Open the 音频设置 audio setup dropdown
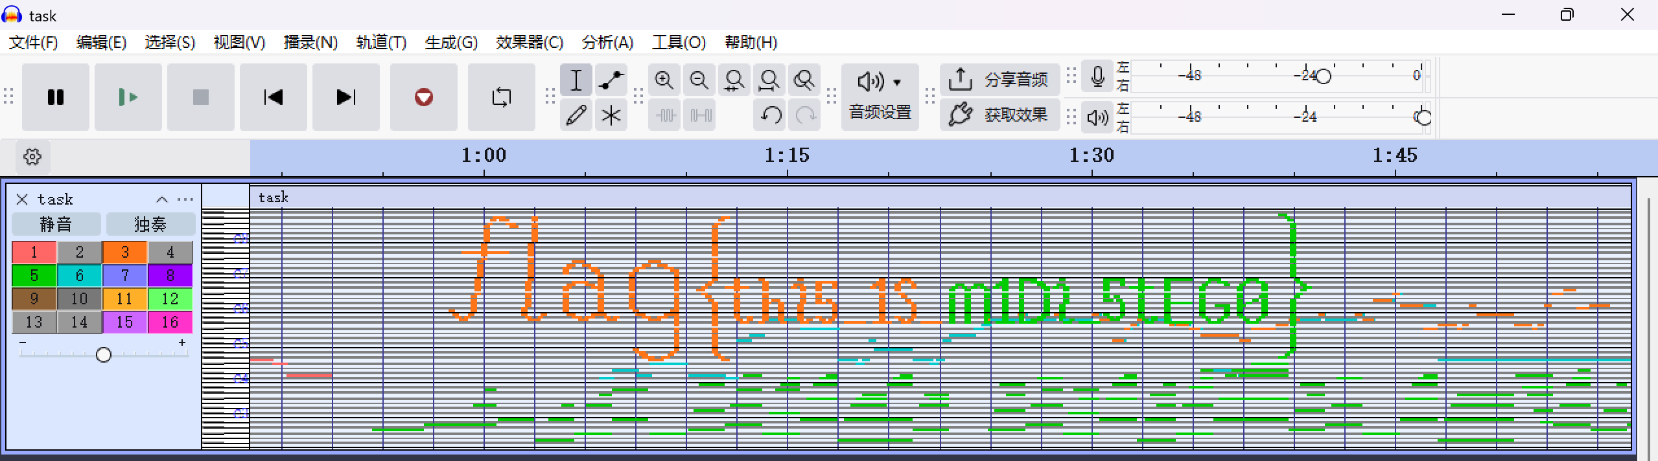 [x=880, y=97]
